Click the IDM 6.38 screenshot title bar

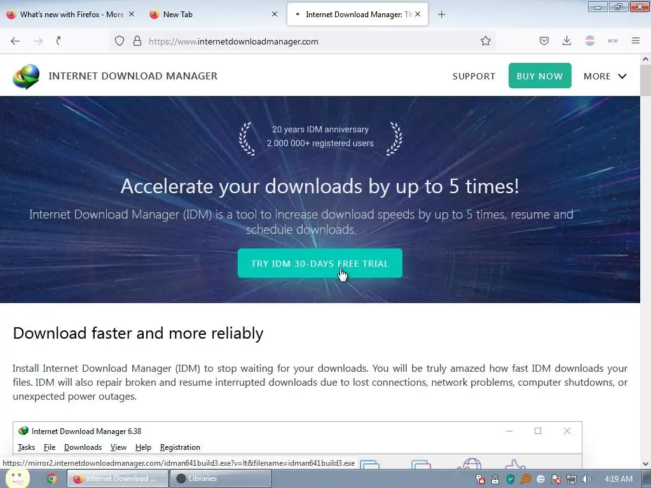(x=298, y=431)
